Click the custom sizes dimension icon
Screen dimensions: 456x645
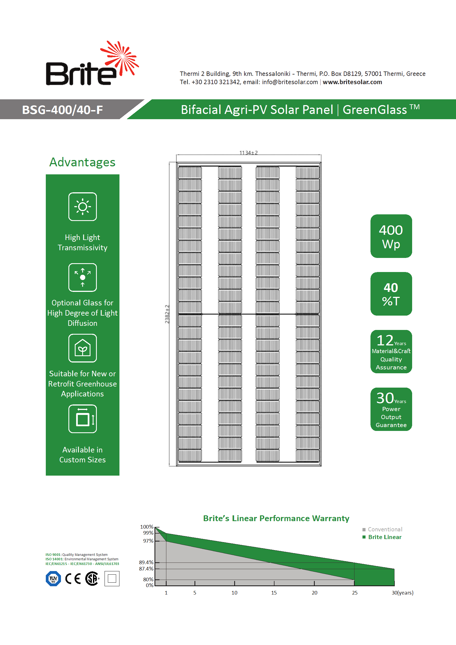[x=82, y=419]
